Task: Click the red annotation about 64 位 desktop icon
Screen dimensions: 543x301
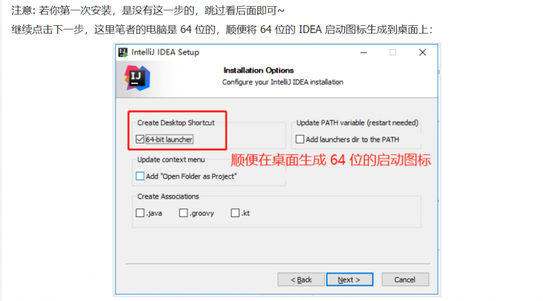Action: click(331, 160)
